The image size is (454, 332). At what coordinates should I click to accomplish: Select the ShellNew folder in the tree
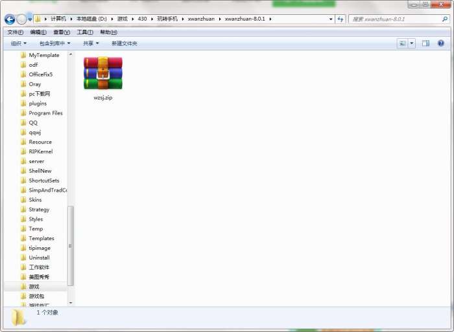(36, 171)
